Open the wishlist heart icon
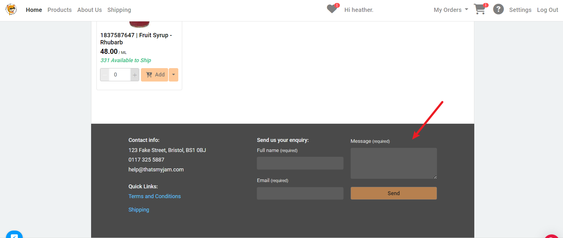 pyautogui.click(x=332, y=9)
